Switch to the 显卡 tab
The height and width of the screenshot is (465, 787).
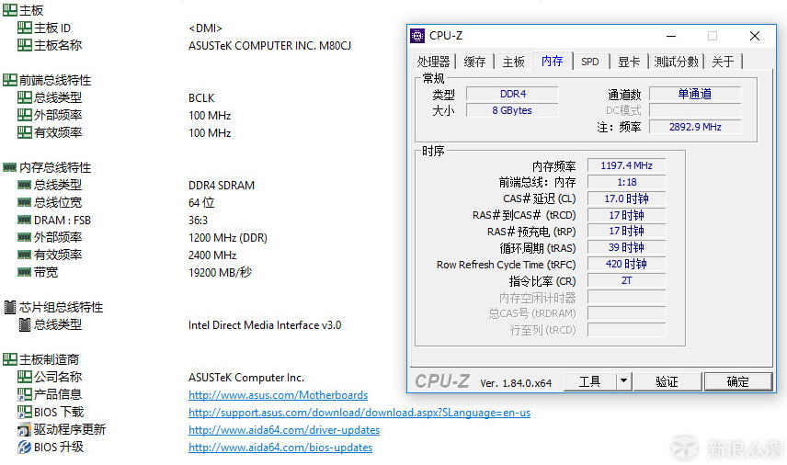[629, 62]
